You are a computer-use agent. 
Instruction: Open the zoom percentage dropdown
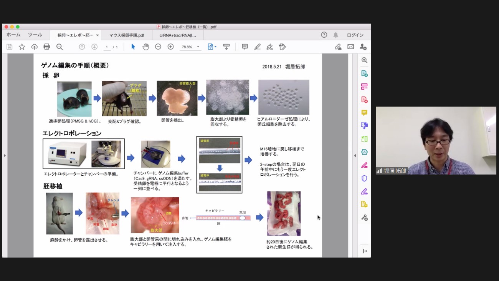(x=198, y=47)
